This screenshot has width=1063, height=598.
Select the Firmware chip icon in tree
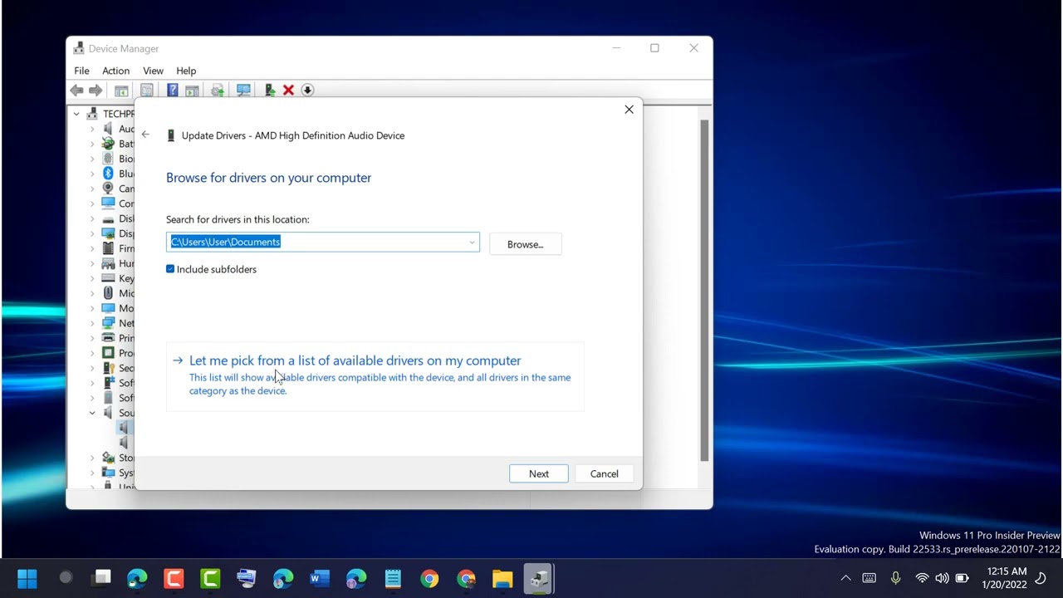[x=108, y=248]
